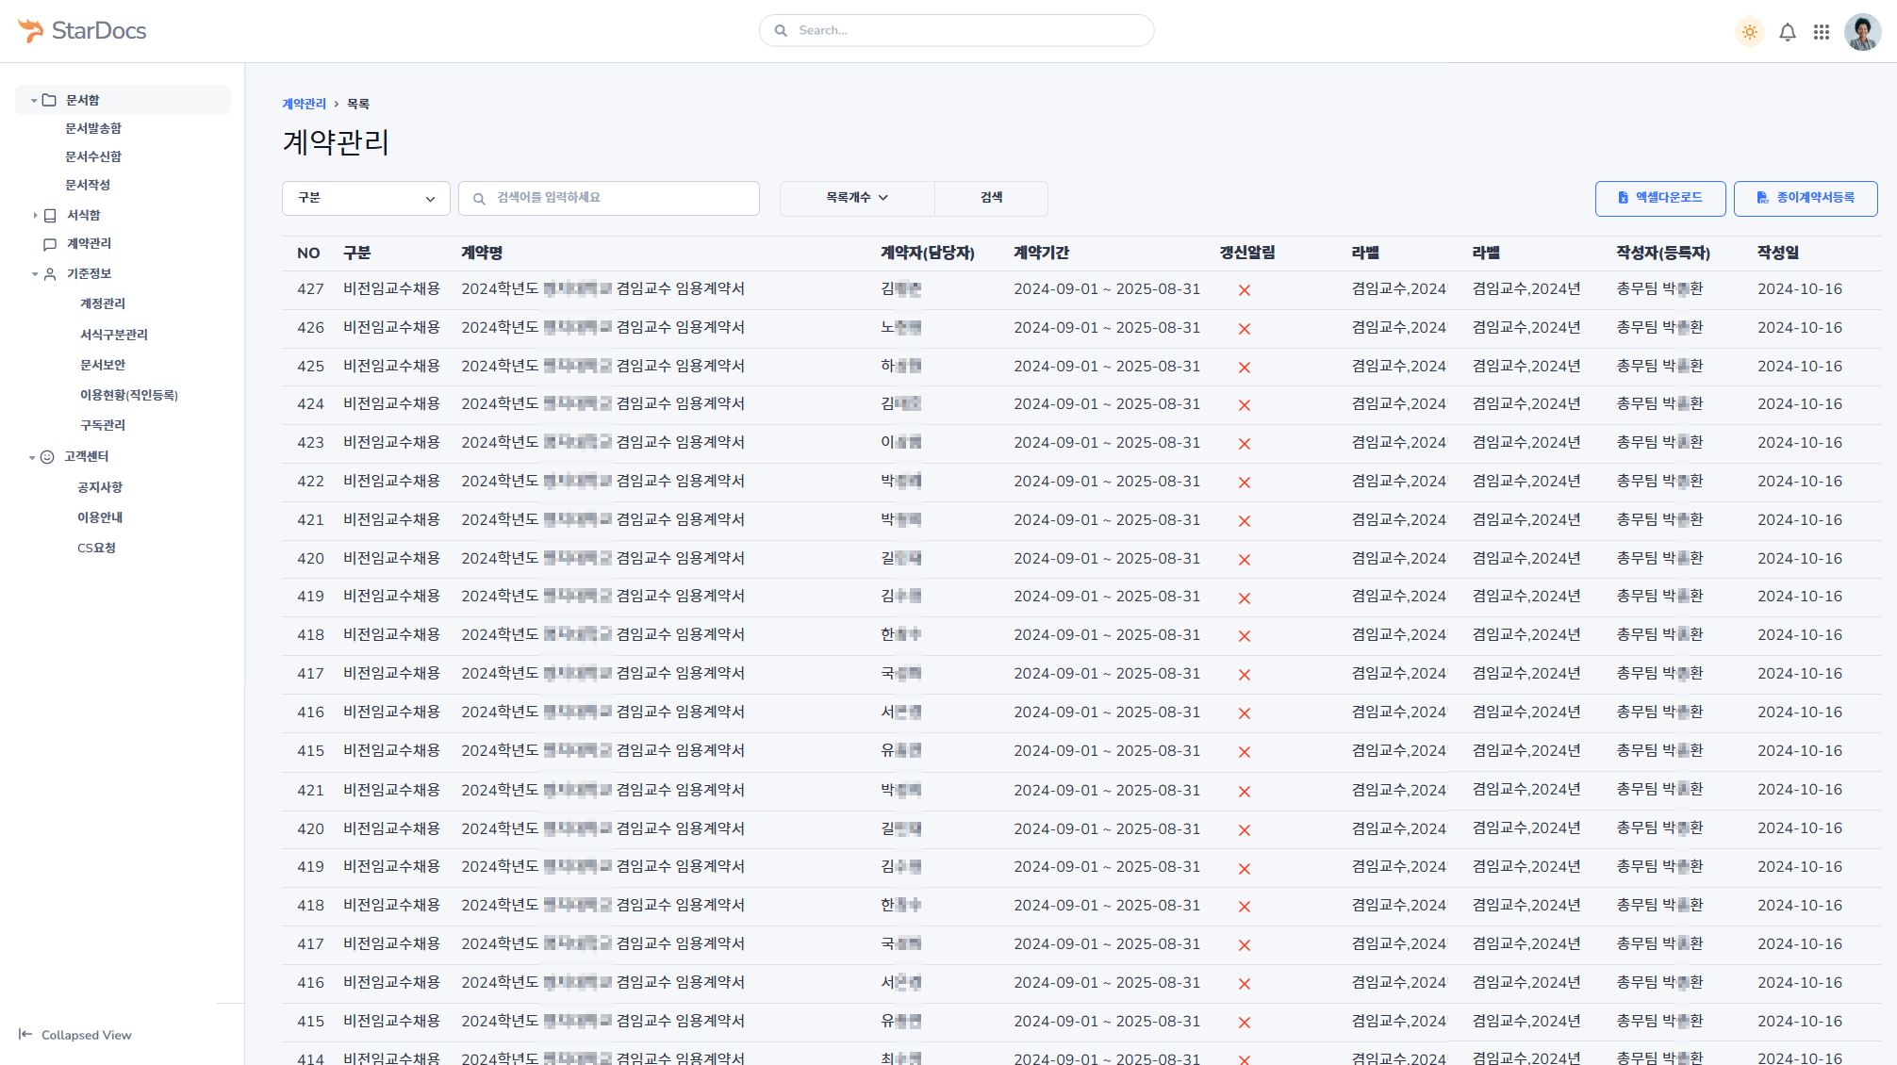The image size is (1897, 1065).
Task: Click the red X in row 422
Action: pyautogui.click(x=1245, y=483)
